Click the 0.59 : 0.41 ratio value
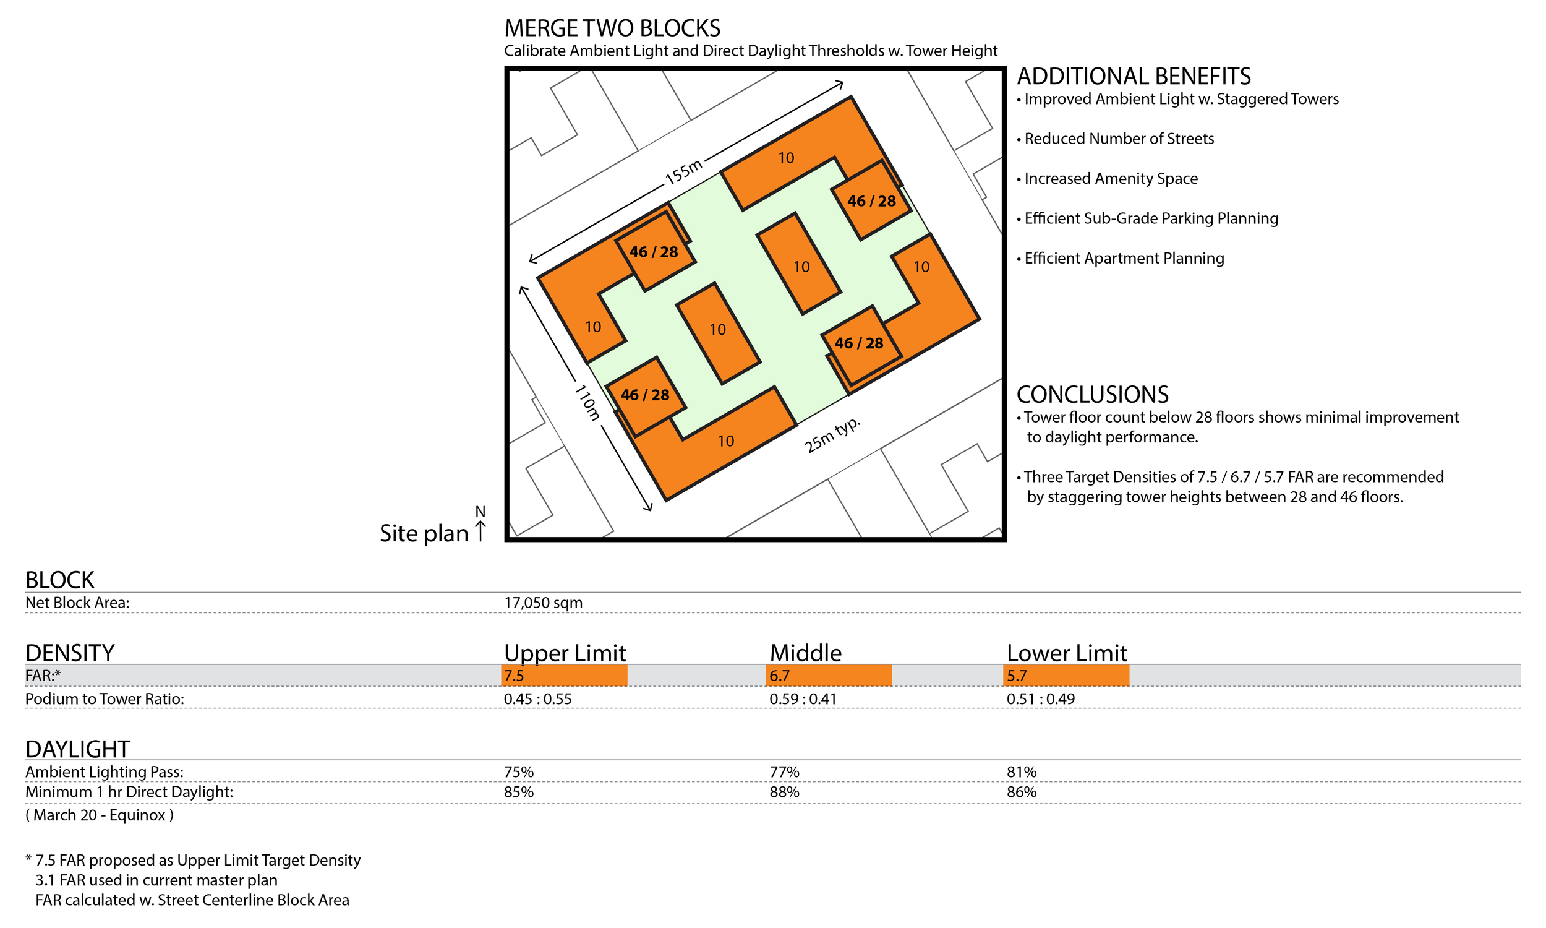Image resolution: width=1546 pixels, height=928 pixels. click(x=803, y=699)
